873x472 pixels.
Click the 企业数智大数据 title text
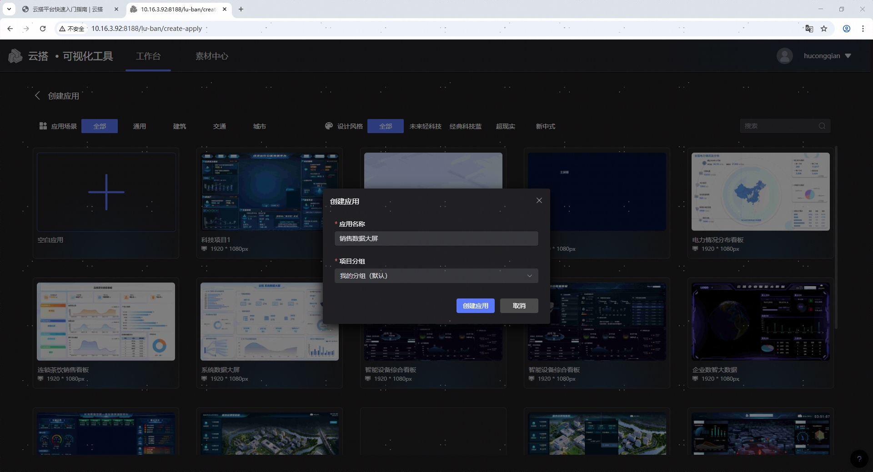715,370
